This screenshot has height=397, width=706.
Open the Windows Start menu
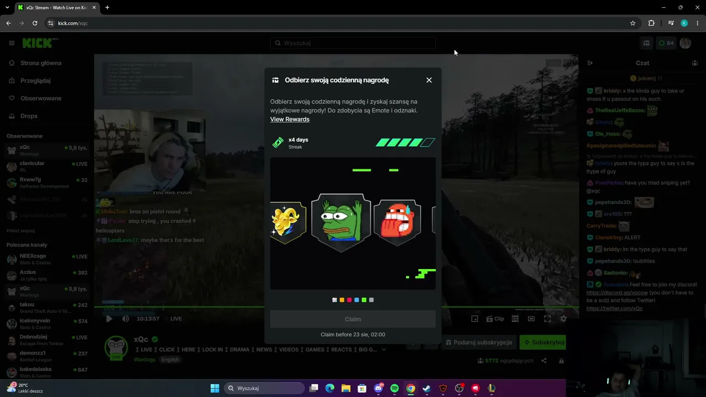coord(215,388)
